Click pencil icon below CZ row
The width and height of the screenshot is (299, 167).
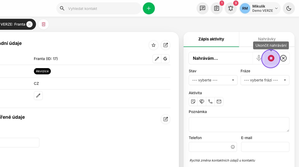38,95
